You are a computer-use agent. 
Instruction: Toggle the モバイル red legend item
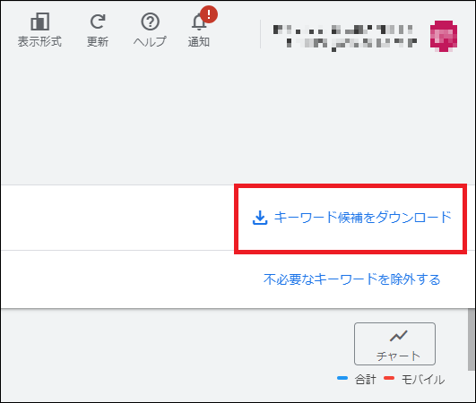coord(414,379)
